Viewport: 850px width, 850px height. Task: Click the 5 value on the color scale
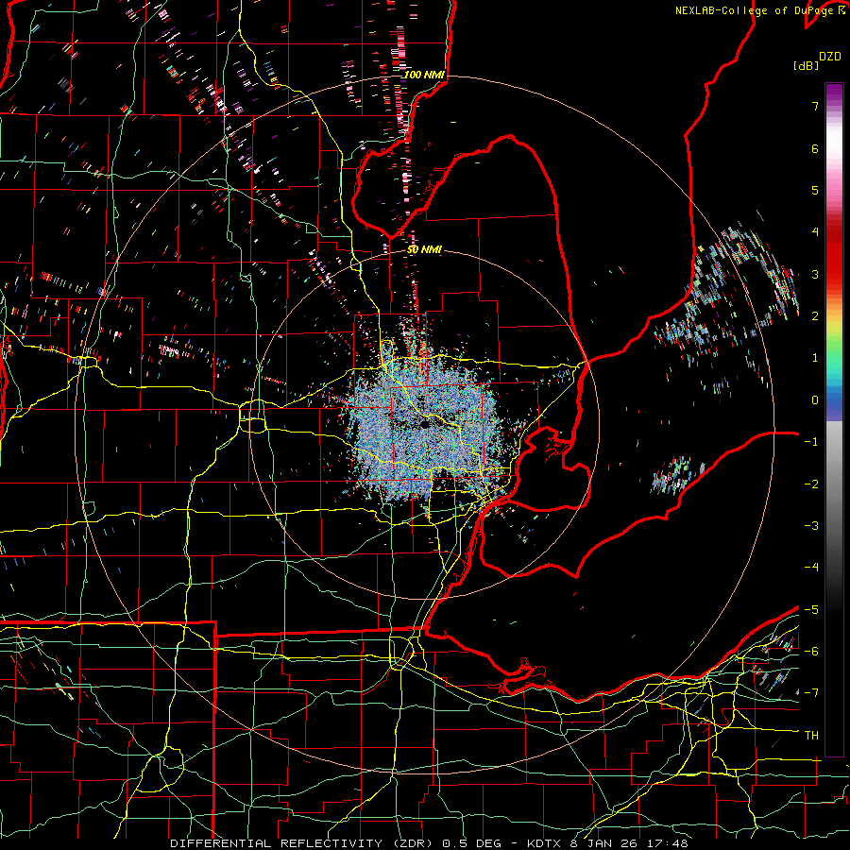[x=815, y=190]
